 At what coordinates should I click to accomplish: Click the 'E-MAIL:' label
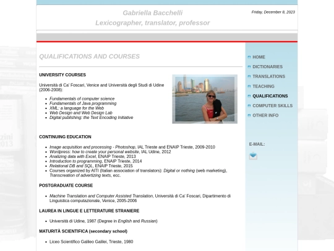(x=257, y=144)
